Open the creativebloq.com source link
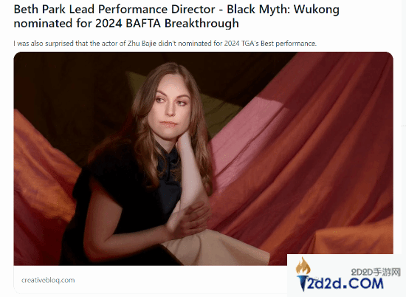Screen dimensions: 406x297 click(48, 280)
